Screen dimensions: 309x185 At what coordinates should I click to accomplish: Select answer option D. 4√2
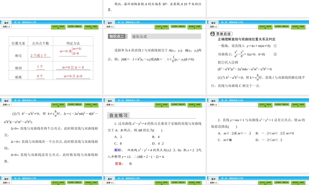(x=158, y=143)
